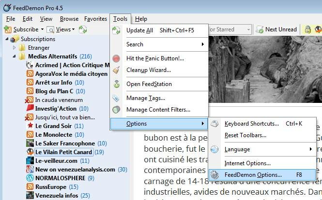Viewport: 322px width, 200px height.
Task: Select the In cauda venenum feed
Action: click(59, 100)
